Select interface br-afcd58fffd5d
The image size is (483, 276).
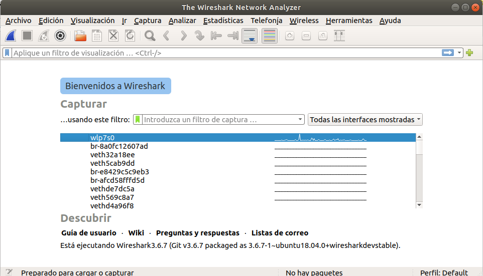tap(238, 180)
